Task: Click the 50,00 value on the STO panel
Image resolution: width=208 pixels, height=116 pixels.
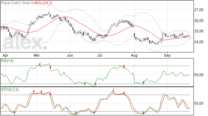Action: tap(199, 103)
